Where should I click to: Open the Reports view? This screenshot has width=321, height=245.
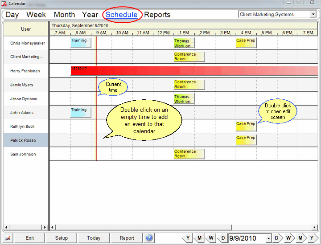coord(157,15)
